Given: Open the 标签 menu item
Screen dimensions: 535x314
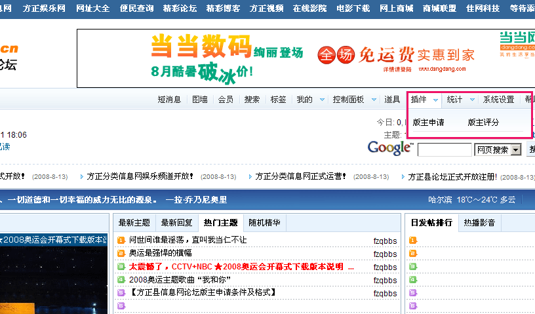Looking at the screenshot, I should (x=278, y=100).
